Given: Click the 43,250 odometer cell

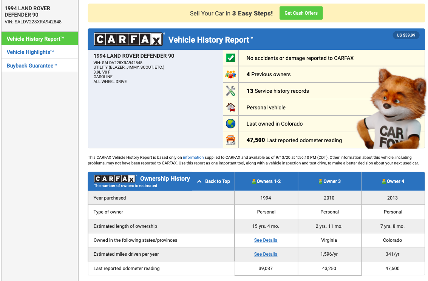Looking at the screenshot, I should [329, 269].
